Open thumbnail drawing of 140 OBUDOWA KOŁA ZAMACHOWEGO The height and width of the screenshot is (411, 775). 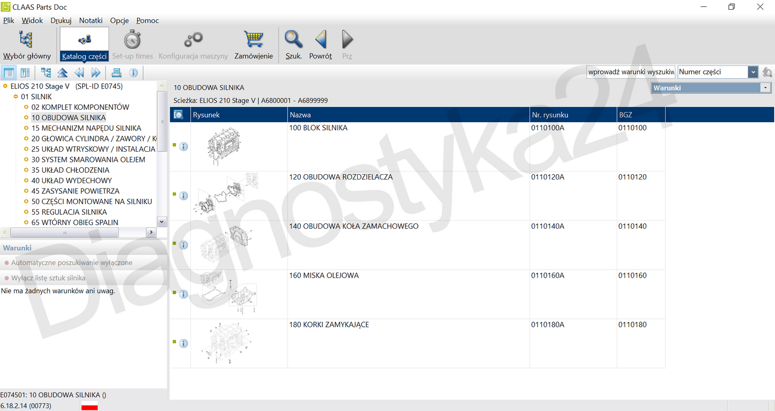click(226, 245)
